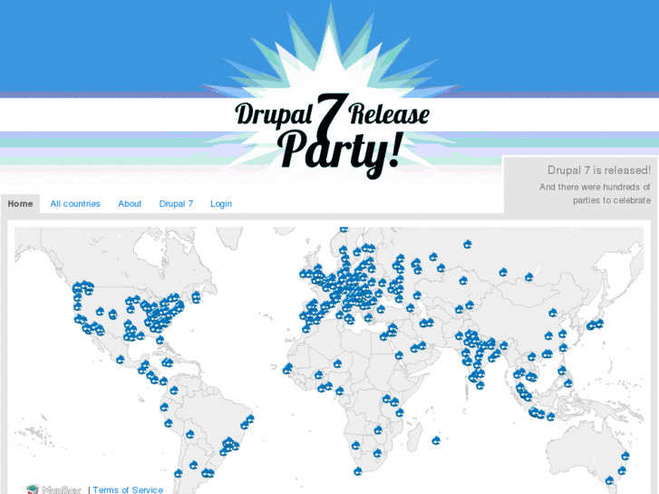Select the Denver Colorado party marker
Image resolution: width=659 pixels, height=494 pixels.
tap(112, 314)
